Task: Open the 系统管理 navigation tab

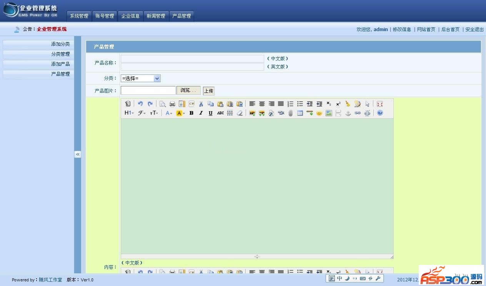Action: point(79,16)
